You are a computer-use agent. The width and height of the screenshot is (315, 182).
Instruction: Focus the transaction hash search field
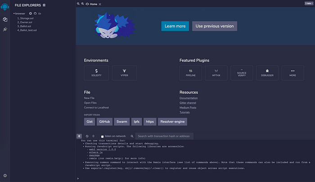point(164,136)
